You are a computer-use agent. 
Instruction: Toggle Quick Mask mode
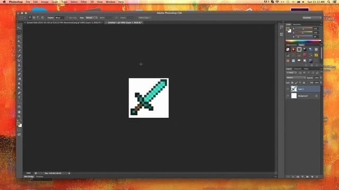(19, 130)
